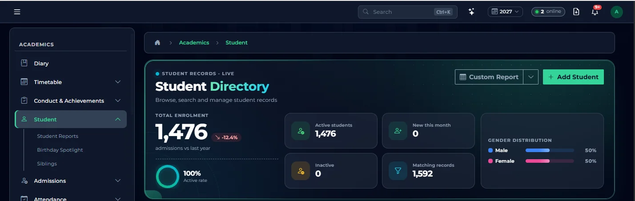
Task: Click the Matching records filter icon
Action: coord(398,171)
